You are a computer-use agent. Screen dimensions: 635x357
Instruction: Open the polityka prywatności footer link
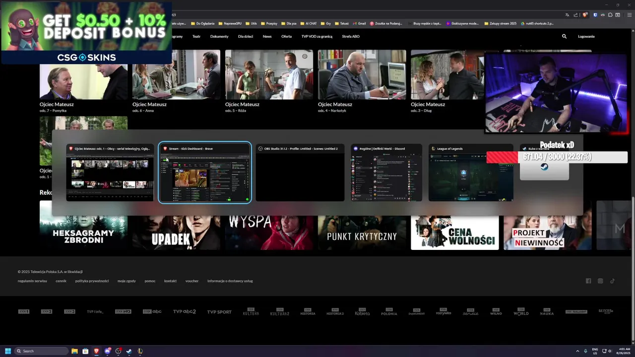92,281
